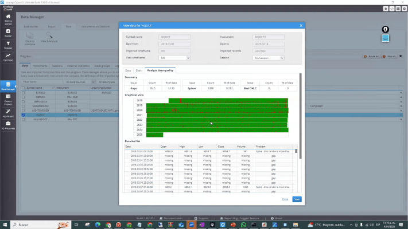Image resolution: width=408 pixels, height=229 pixels.
Task: Click the lightbulb hint icon
Action: click(386, 29)
